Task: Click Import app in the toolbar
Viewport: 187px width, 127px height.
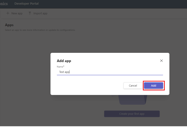Action: (x=38, y=13)
